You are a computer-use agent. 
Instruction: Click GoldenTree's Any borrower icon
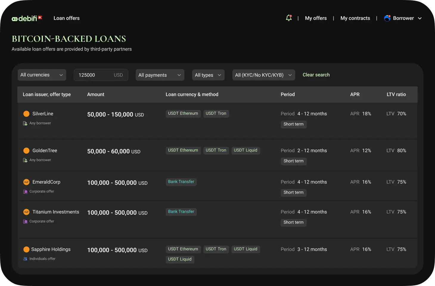point(25,160)
